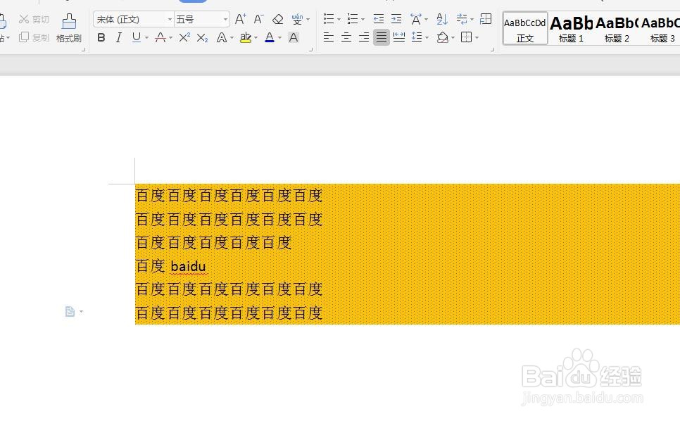
Task: Click the shading paint bucket icon
Action: click(442, 37)
